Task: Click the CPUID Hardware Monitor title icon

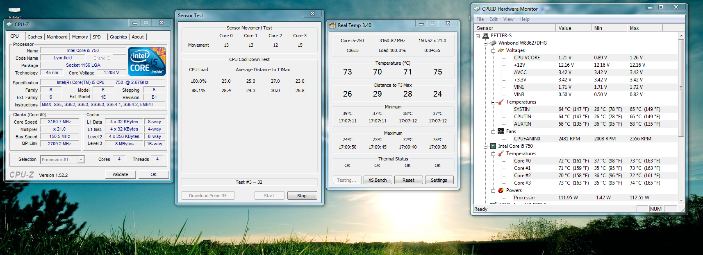Action: (477, 9)
